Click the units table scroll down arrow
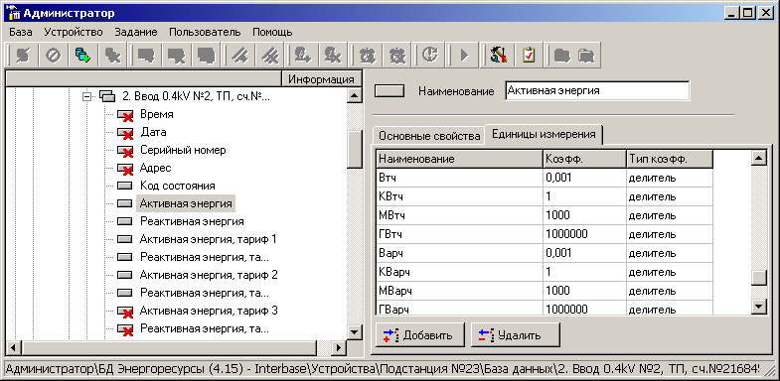Image resolution: width=780 pixels, height=381 pixels. click(x=758, y=306)
